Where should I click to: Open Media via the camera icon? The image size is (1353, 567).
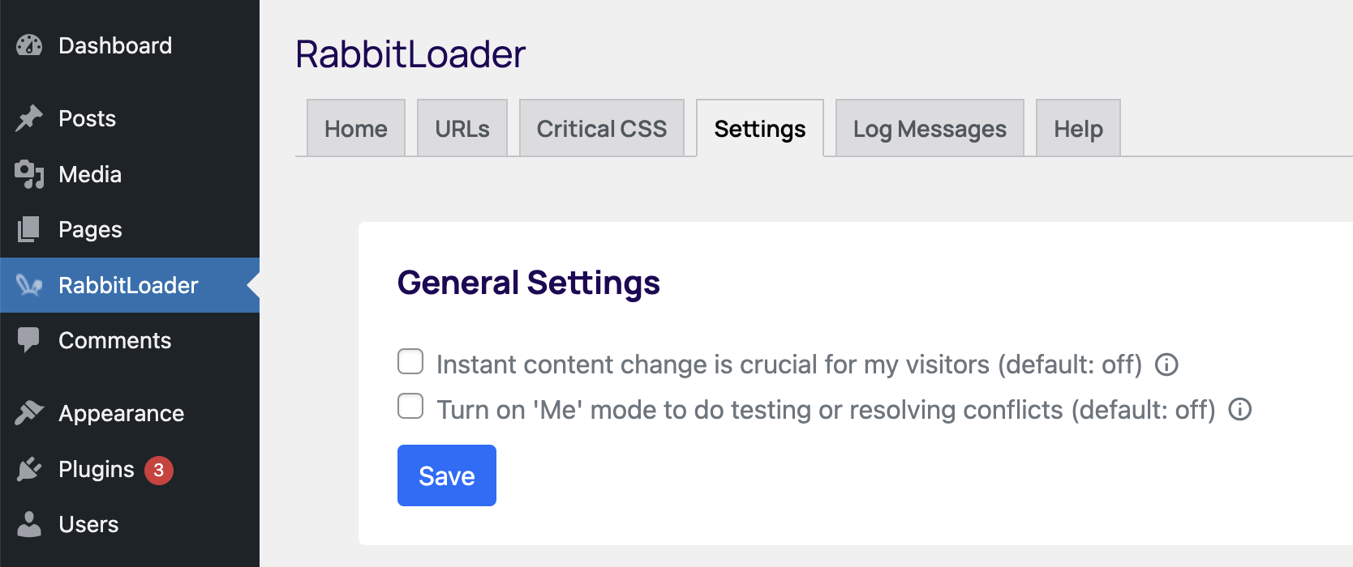(x=29, y=174)
